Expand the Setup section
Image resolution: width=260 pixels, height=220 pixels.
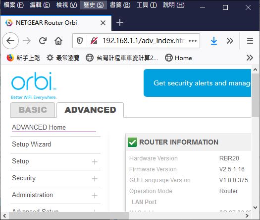pos(95,161)
